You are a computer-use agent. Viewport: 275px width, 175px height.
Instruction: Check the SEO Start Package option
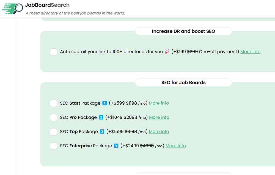(x=54, y=103)
